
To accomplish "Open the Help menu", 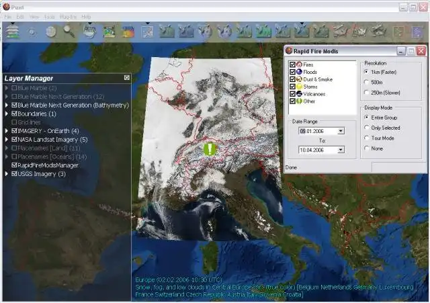I will pyautogui.click(x=86, y=17).
